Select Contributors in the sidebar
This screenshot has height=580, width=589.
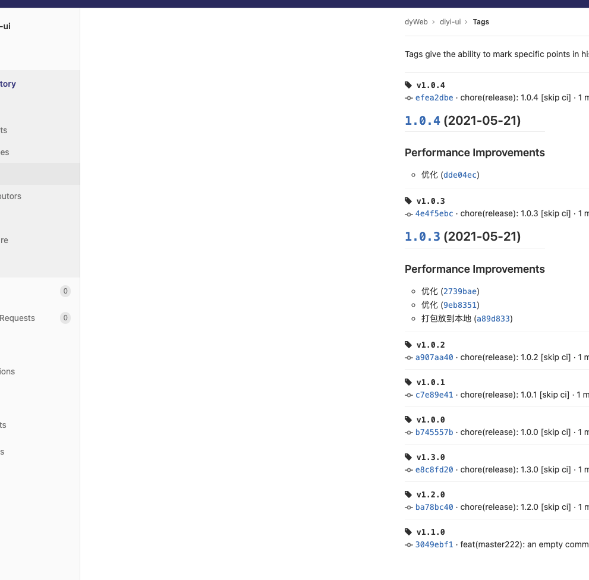tap(10, 196)
